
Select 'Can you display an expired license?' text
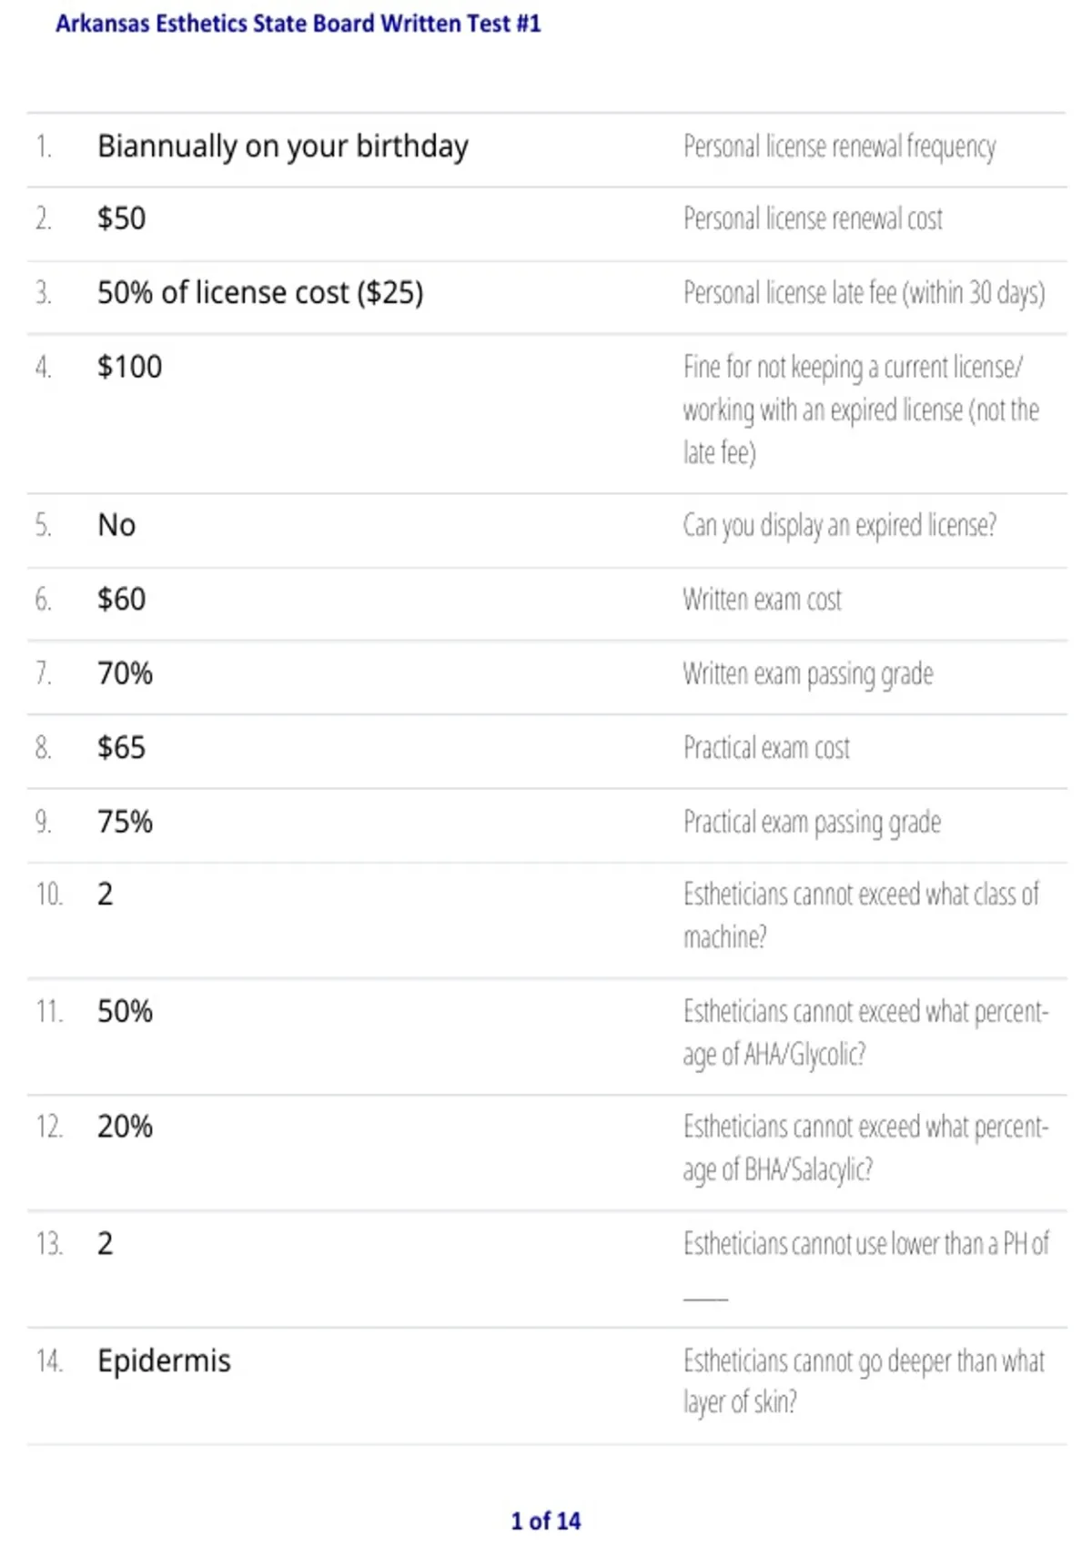pyautogui.click(x=840, y=526)
